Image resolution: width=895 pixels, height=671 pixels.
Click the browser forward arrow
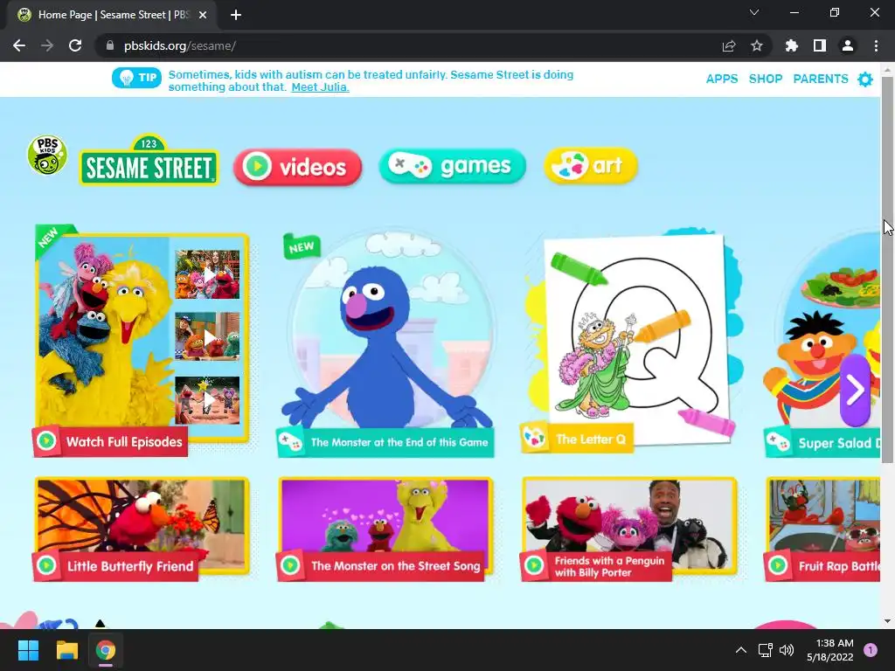pyautogui.click(x=47, y=45)
